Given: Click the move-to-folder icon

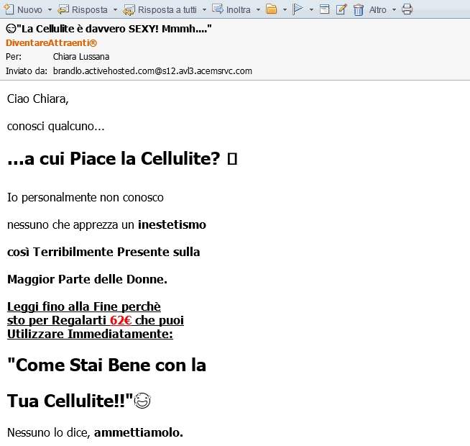Looking at the screenshot, I should click(272, 9).
